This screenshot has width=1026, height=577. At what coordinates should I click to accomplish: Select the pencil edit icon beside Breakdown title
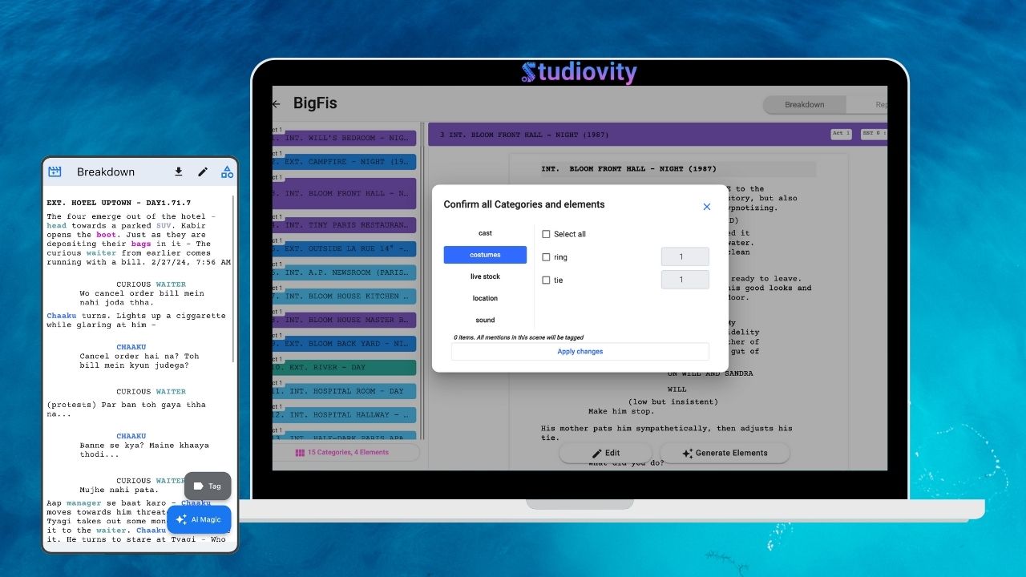pos(202,171)
